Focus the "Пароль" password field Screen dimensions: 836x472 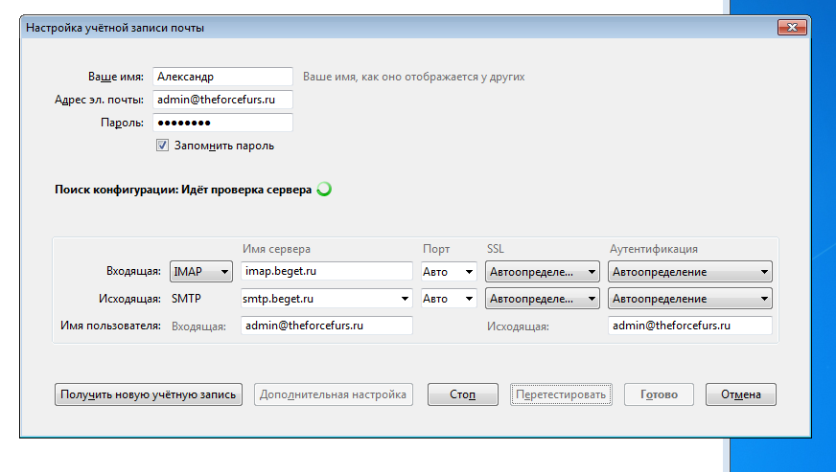click(x=222, y=123)
